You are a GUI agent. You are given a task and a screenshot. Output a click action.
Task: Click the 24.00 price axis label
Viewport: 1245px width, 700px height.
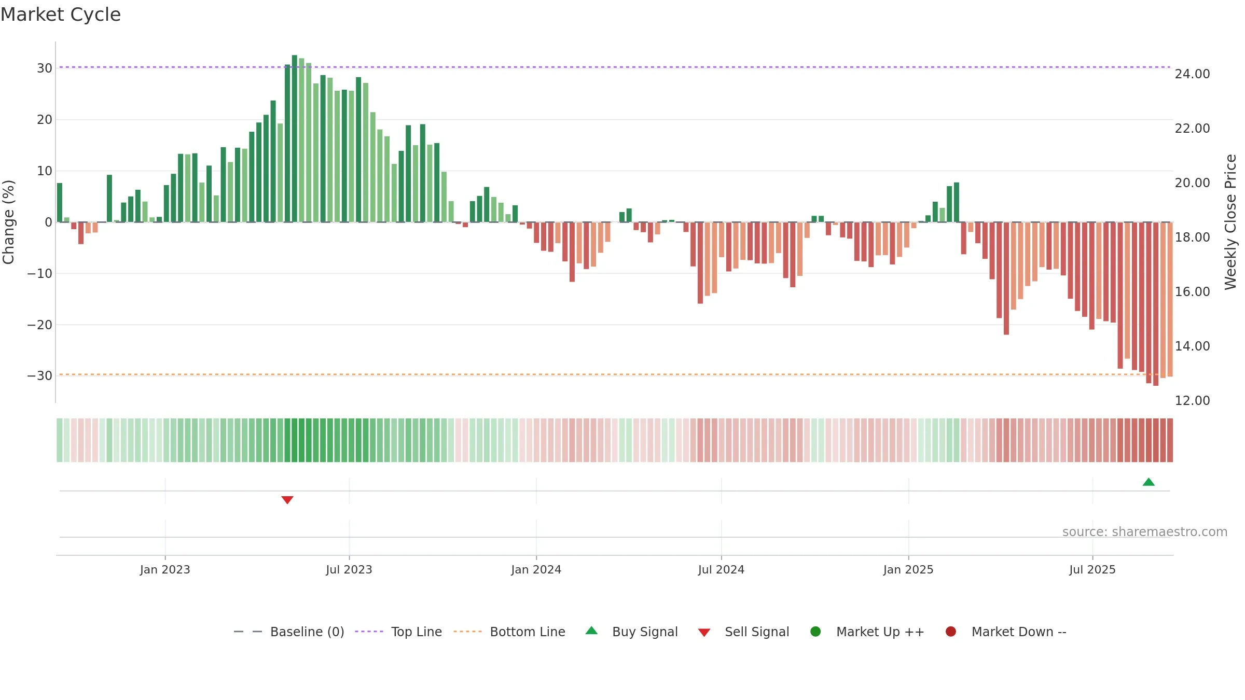point(1192,74)
